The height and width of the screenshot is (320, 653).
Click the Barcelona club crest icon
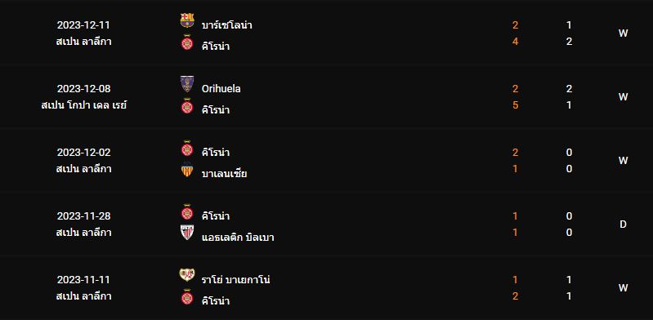pyautogui.click(x=187, y=20)
